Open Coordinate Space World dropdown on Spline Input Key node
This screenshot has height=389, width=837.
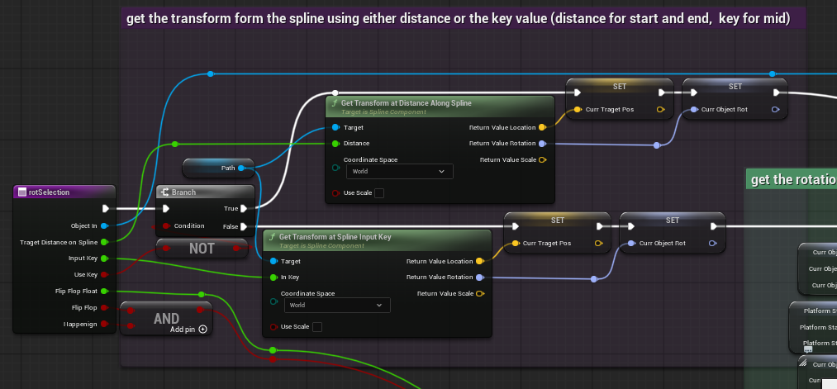coord(337,306)
